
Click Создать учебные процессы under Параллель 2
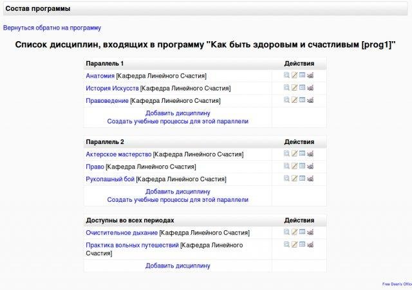pyautogui.click(x=178, y=200)
